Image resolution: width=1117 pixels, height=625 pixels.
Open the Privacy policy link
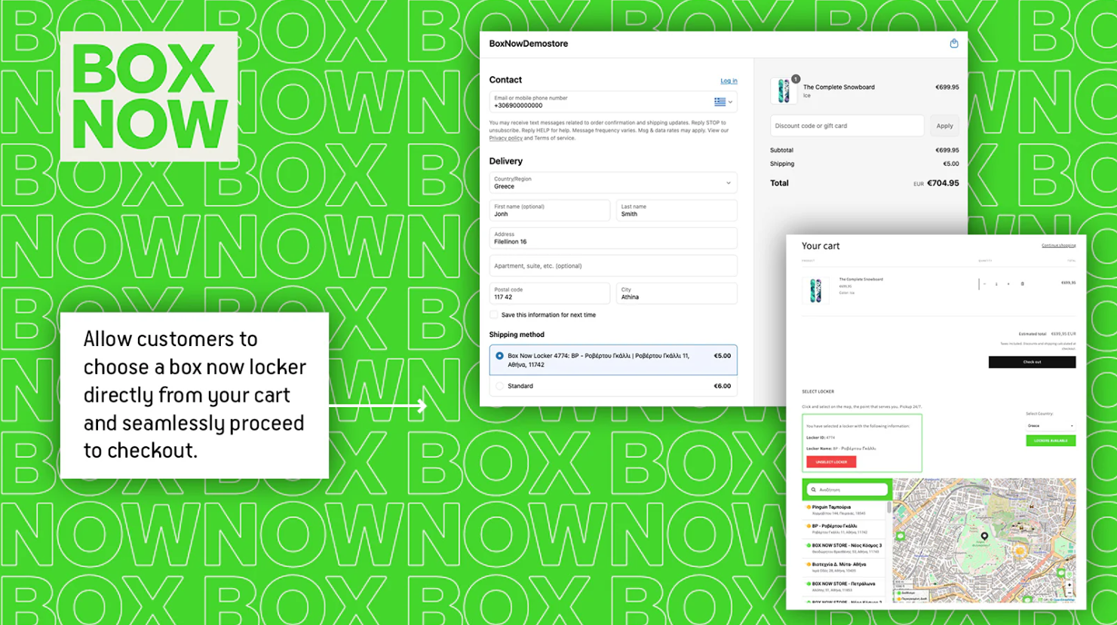click(x=505, y=138)
